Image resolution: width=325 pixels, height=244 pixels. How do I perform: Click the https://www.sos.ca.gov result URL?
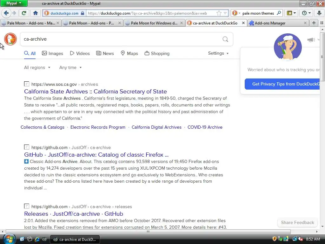point(54,84)
